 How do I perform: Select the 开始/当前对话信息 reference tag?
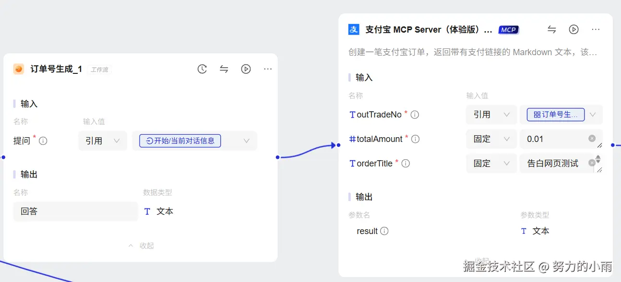point(180,141)
